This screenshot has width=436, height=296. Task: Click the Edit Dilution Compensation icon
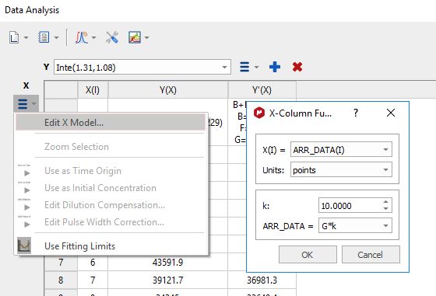[24, 205]
